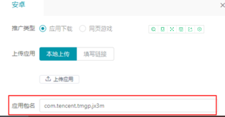Click the green share export arrow icon
Viewport: 225px width, 117px height.
tap(190, 29)
